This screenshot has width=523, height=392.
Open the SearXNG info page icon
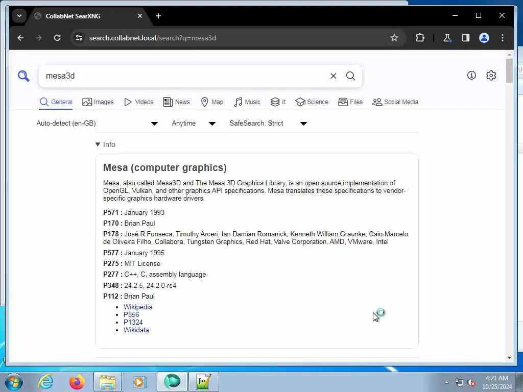coord(471,76)
